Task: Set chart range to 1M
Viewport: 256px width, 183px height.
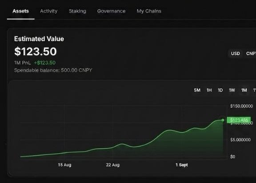Action: (x=244, y=90)
